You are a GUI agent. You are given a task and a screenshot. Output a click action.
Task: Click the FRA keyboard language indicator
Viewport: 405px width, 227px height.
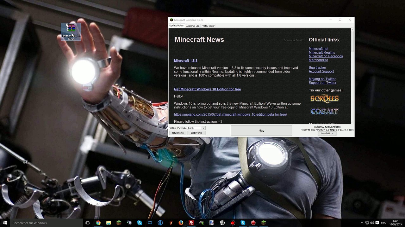pos(383,223)
